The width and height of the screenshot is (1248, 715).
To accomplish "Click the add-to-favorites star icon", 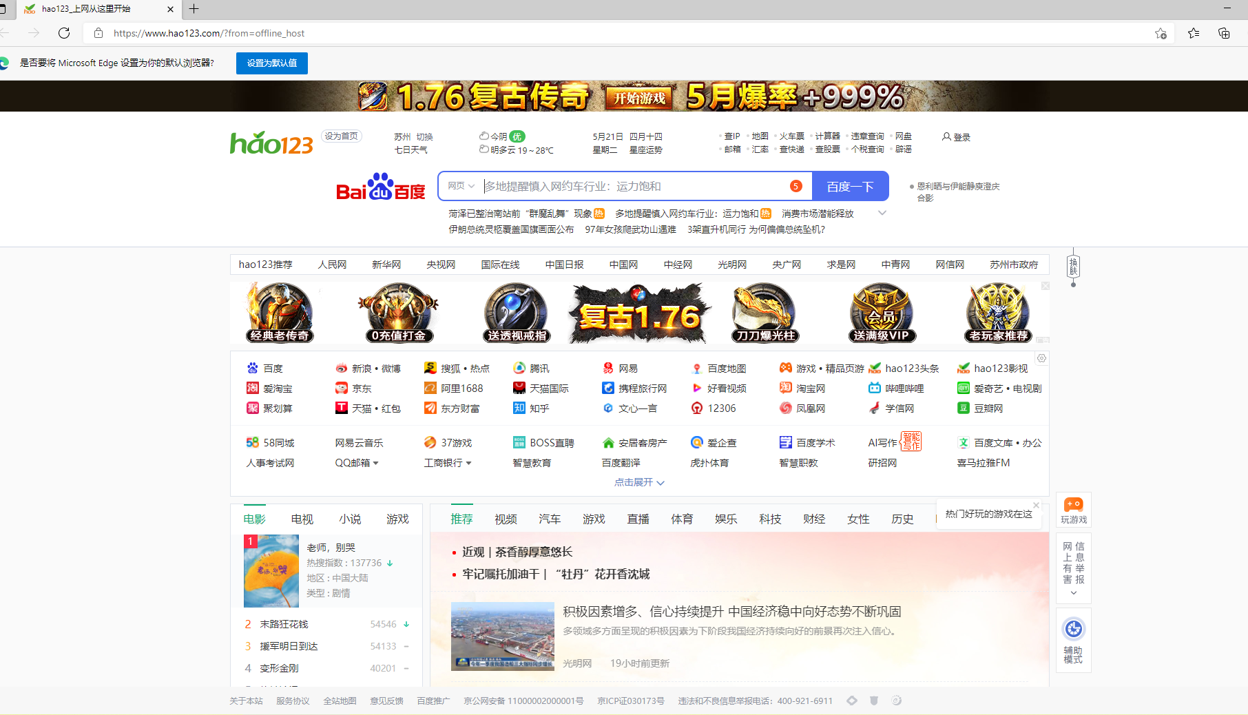I will coord(1161,33).
